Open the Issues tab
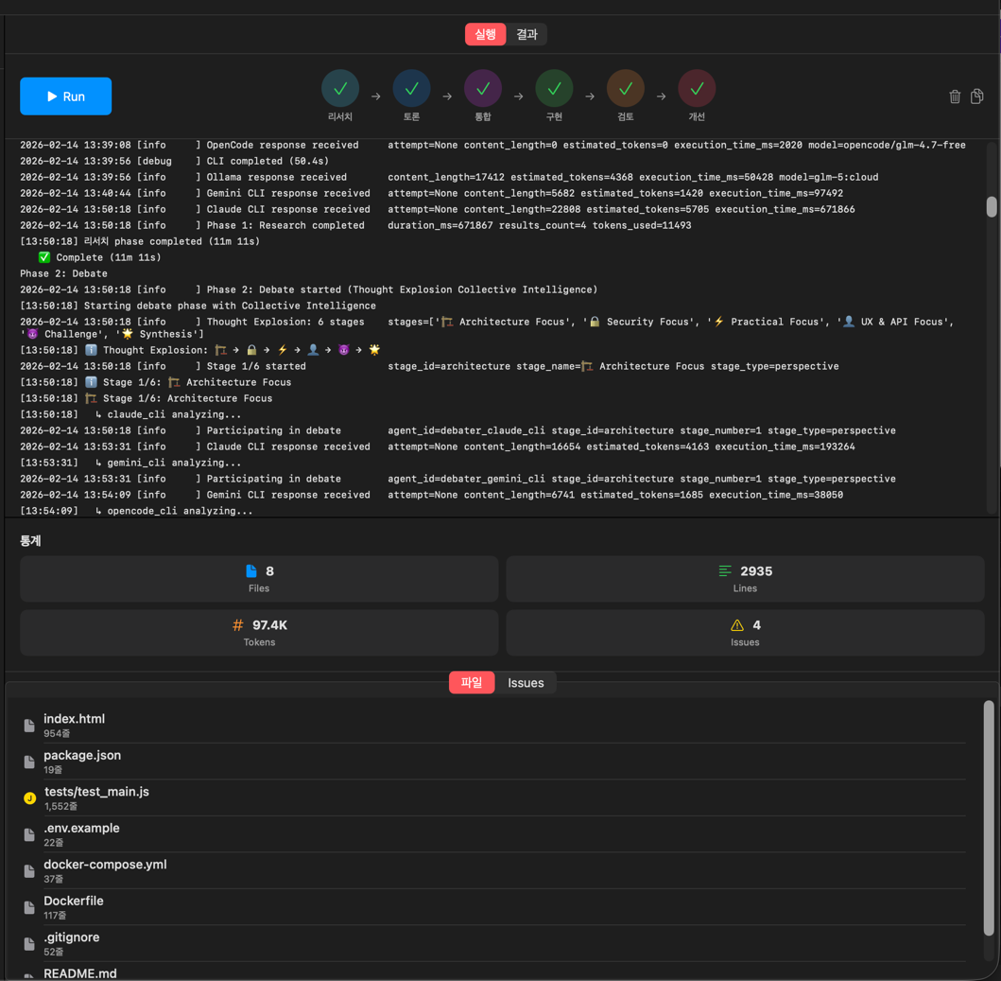The width and height of the screenshot is (1001, 981). 526,683
